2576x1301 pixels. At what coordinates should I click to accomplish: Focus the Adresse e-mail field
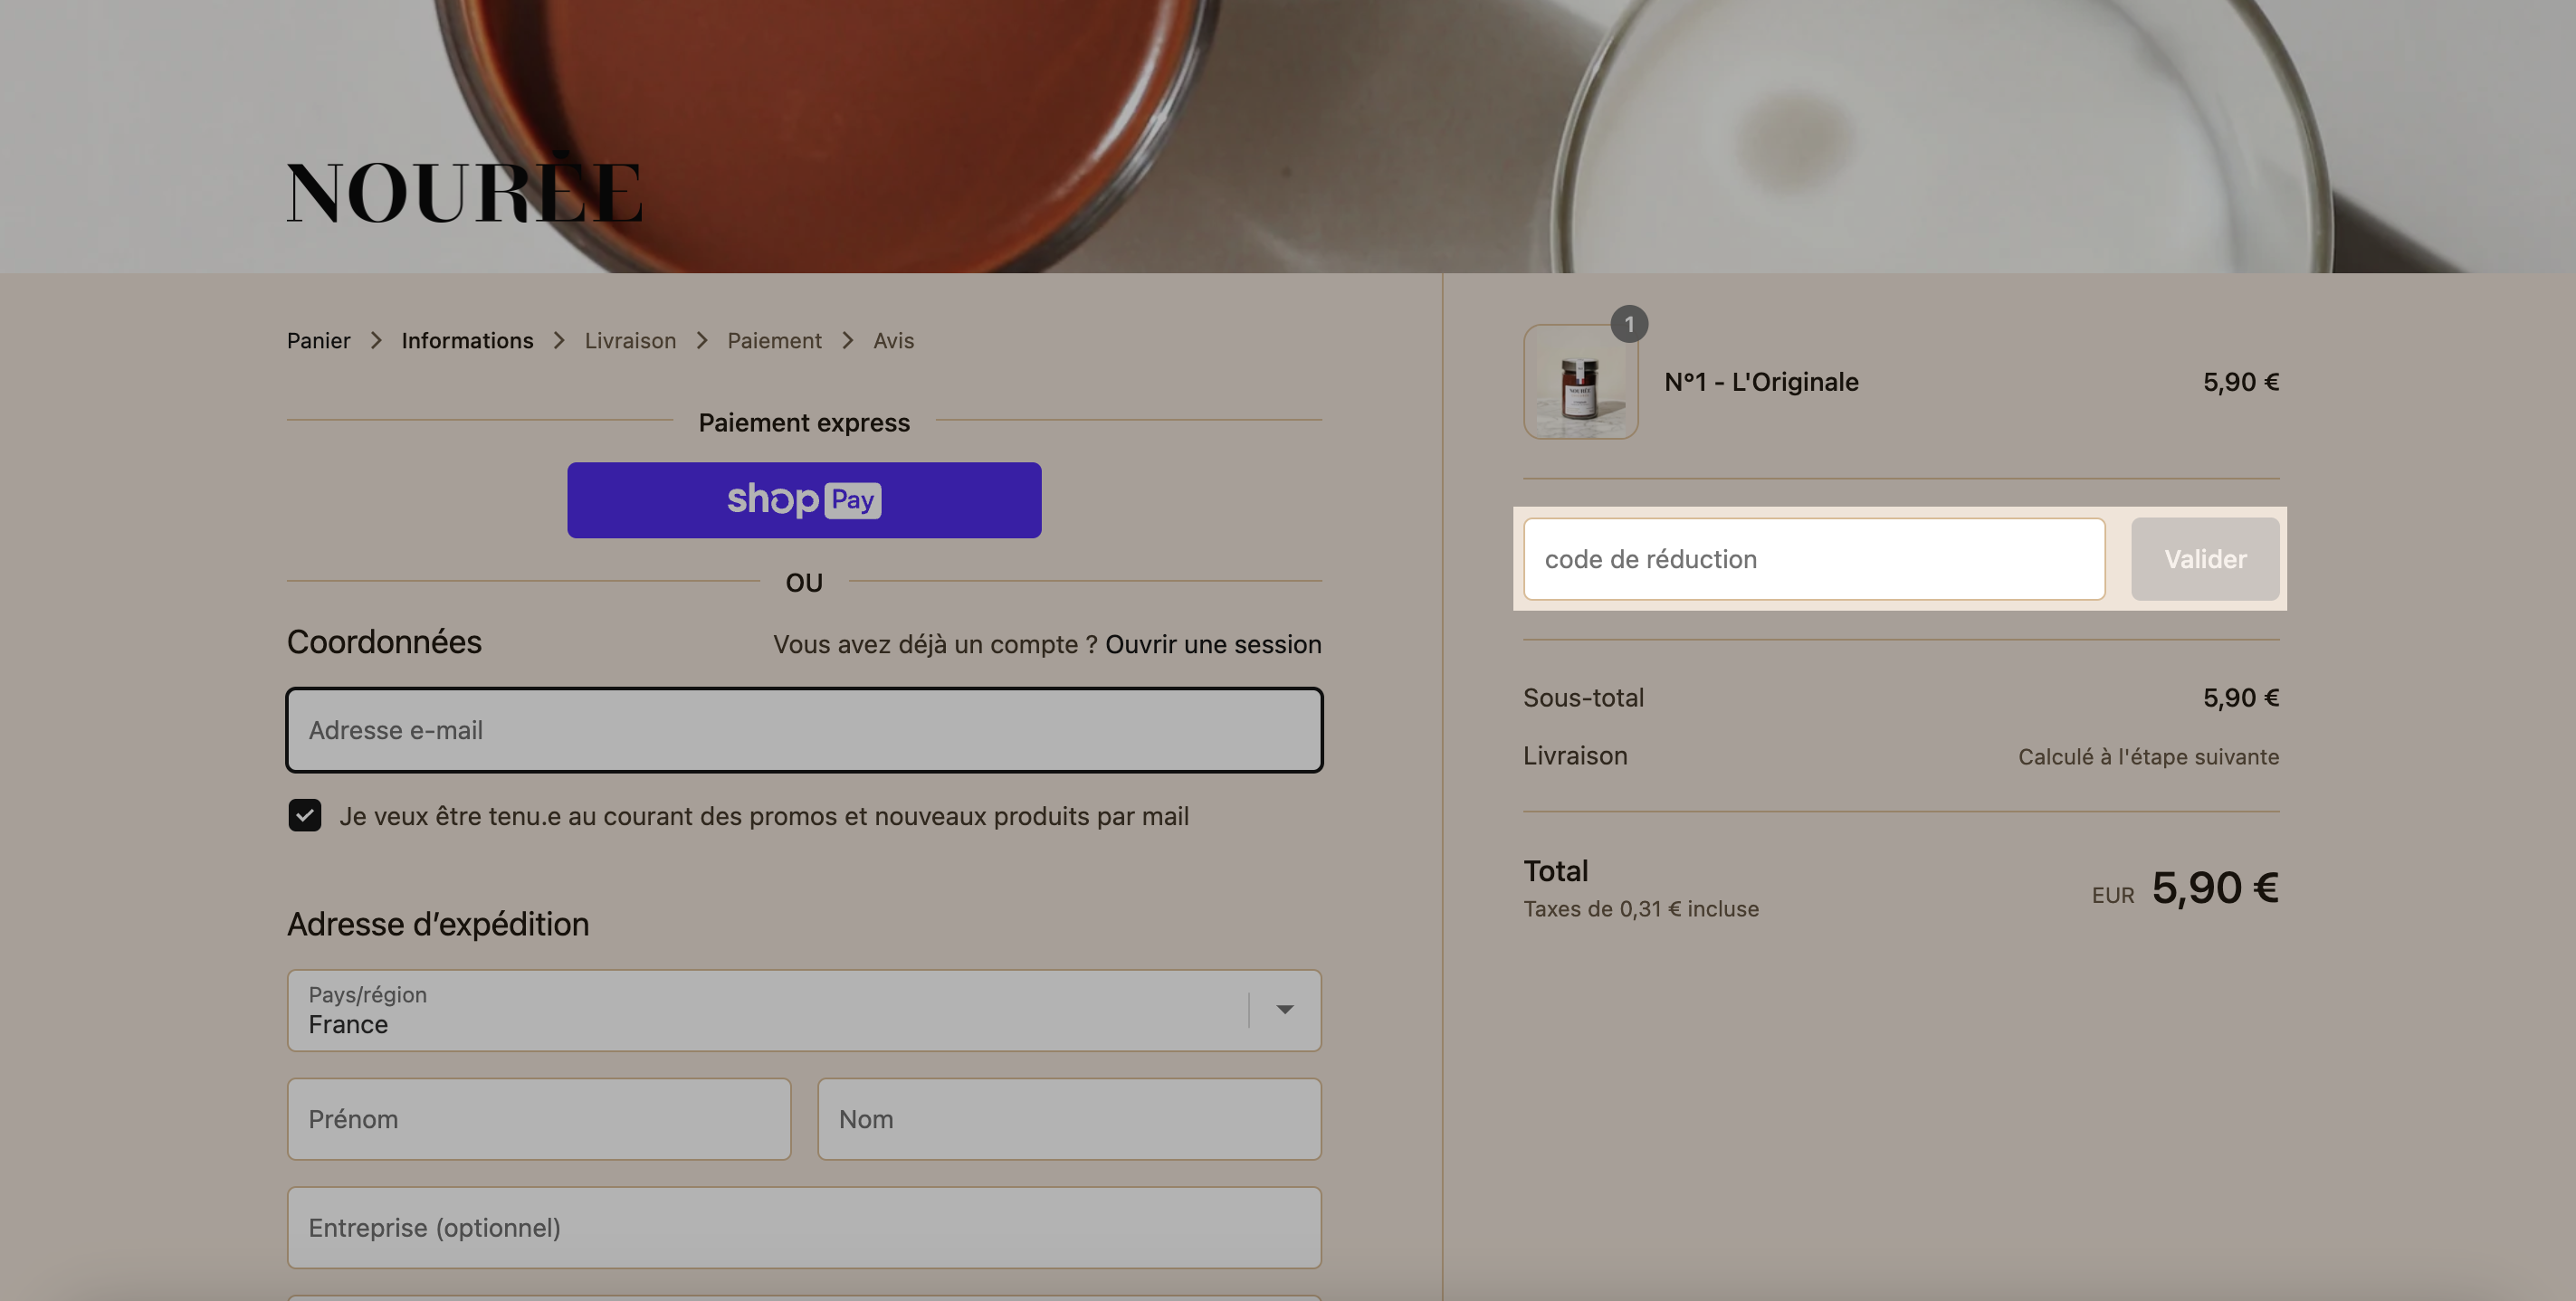click(804, 729)
